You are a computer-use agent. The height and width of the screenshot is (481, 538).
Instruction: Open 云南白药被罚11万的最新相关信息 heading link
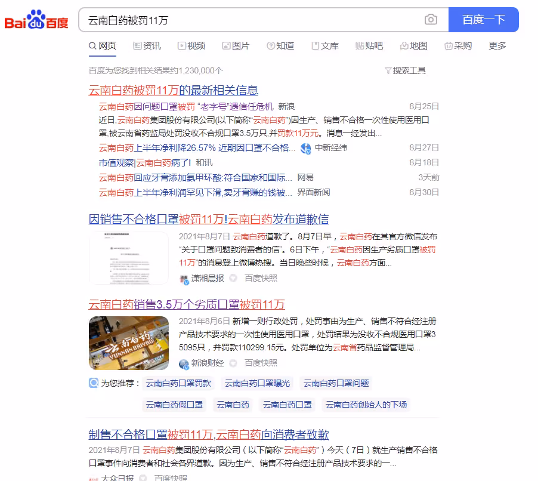point(174,90)
